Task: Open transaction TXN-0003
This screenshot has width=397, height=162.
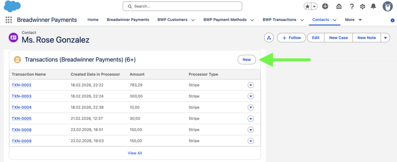Action: [x=22, y=96]
